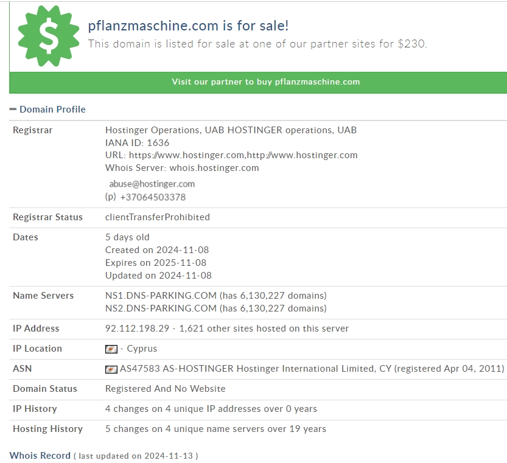This screenshot has height=463, width=507.
Task: Click the Hosting History row label
Action: [47, 429]
